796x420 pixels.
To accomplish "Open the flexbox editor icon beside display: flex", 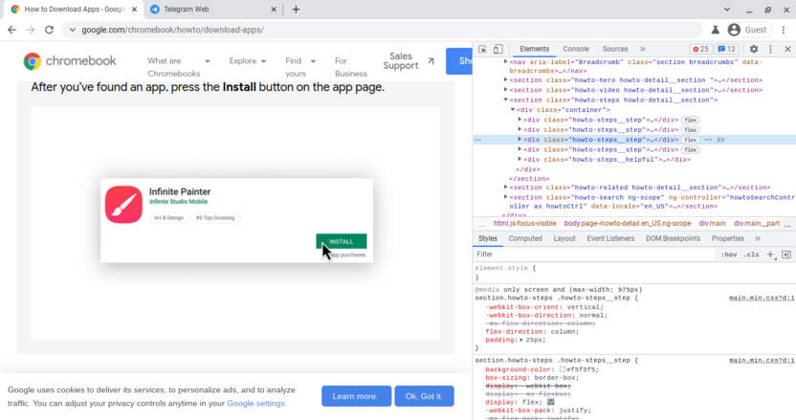I will 551,402.
